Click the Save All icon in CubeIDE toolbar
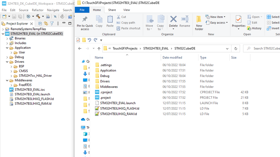The image size is (280, 157). [20, 16]
